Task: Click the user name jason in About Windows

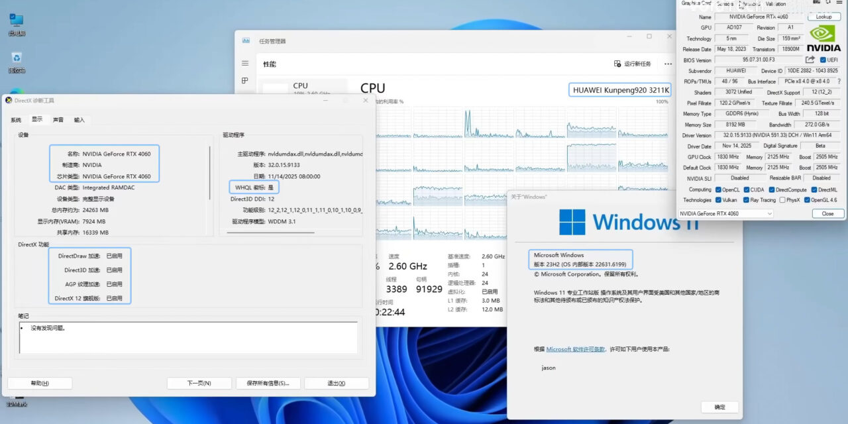Action: (x=548, y=368)
